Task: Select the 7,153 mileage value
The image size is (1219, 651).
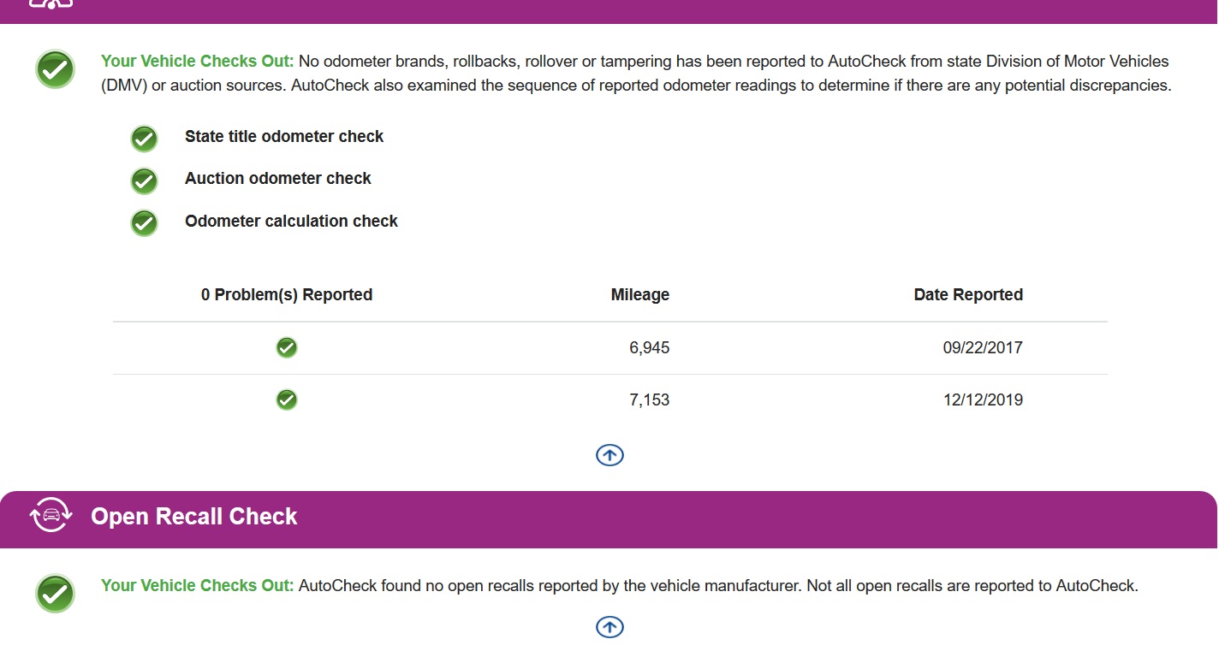Action: [650, 400]
